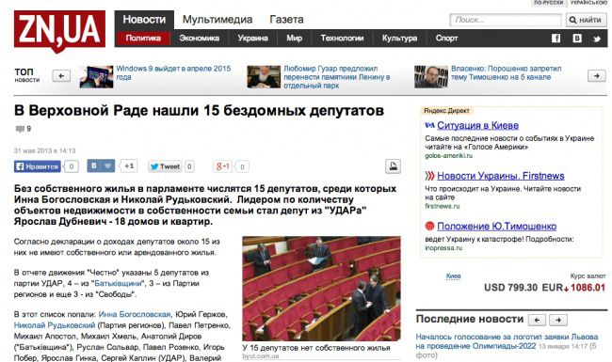612x362 pixels.
Task: Open the Экономика section
Action: [199, 39]
